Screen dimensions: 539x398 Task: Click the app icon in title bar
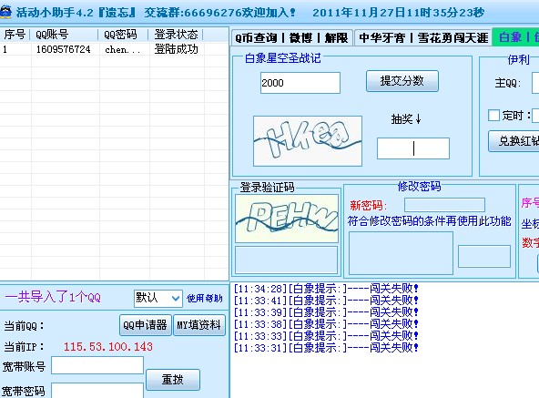(x=5, y=12)
